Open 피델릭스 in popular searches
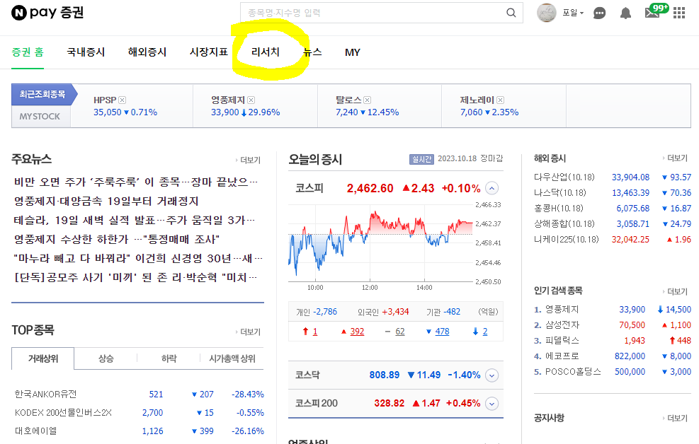This screenshot has width=699, height=444. (562, 341)
